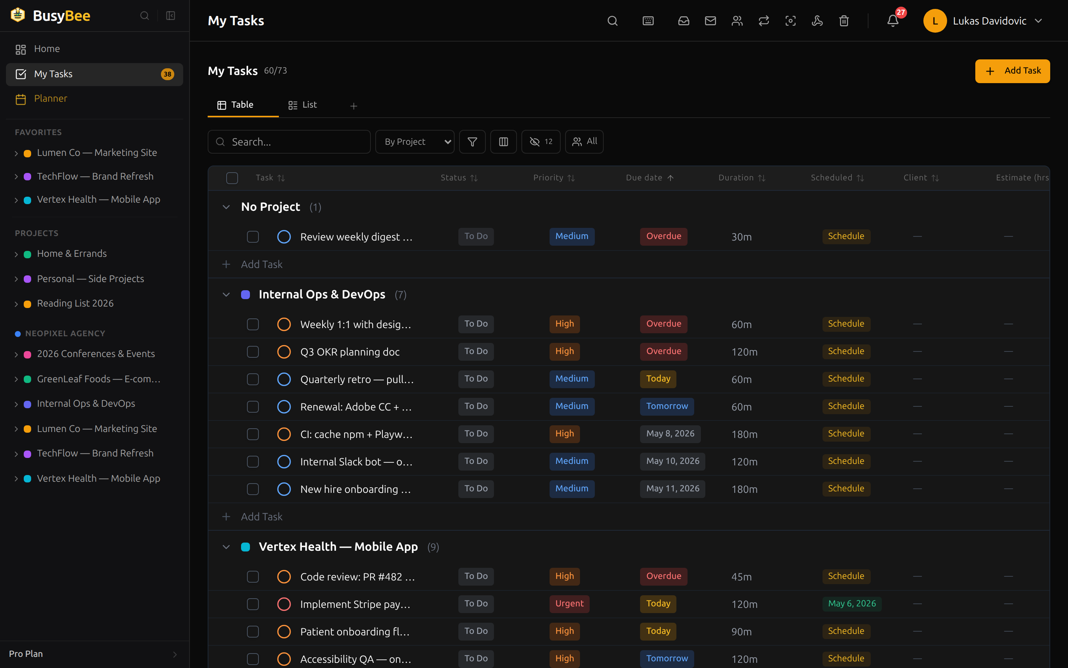The width and height of the screenshot is (1068, 668).
Task: Sort by Priority column arrows
Action: coord(571,178)
